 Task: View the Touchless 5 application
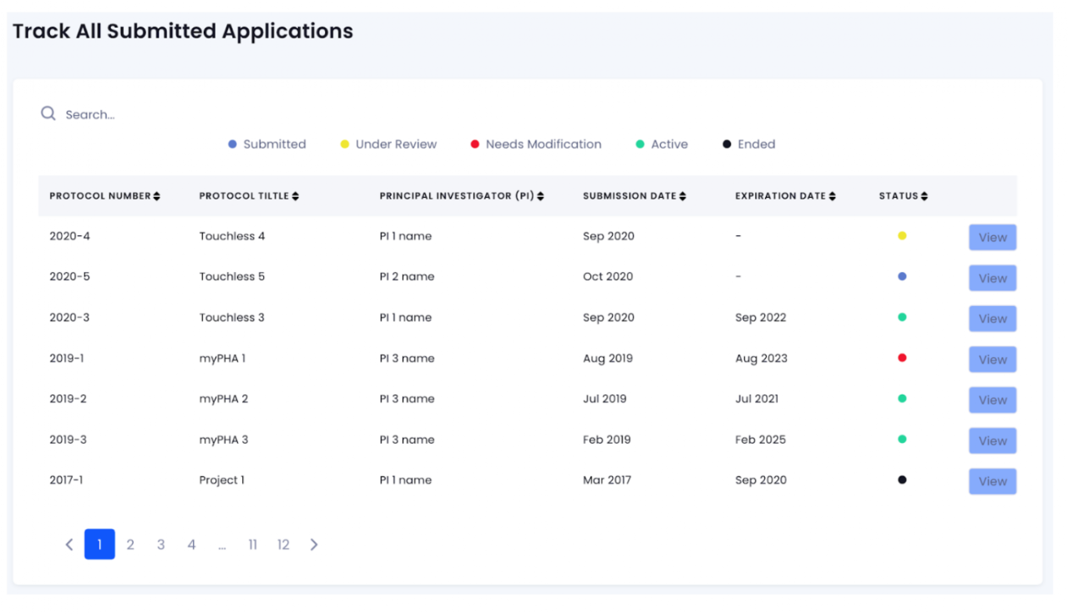coord(992,278)
